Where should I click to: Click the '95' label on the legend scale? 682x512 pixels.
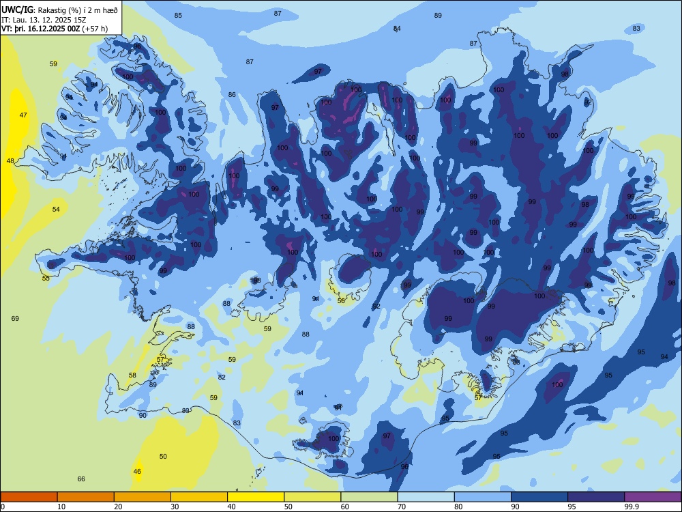click(x=572, y=507)
